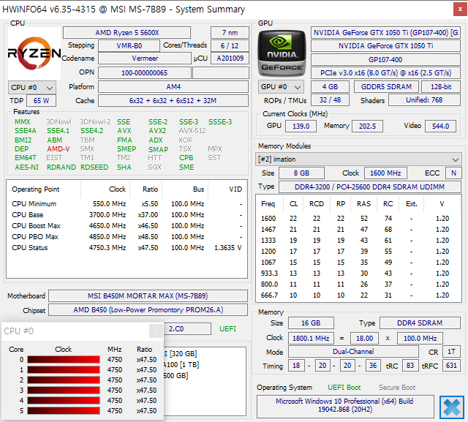The height and width of the screenshot is (422, 468).
Task: Click core 3 clock bar
Action: point(64,390)
